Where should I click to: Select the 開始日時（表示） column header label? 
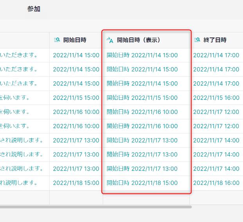(x=138, y=40)
